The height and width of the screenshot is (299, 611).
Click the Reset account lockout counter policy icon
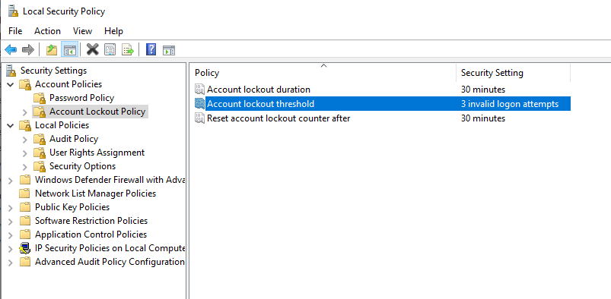coord(199,118)
